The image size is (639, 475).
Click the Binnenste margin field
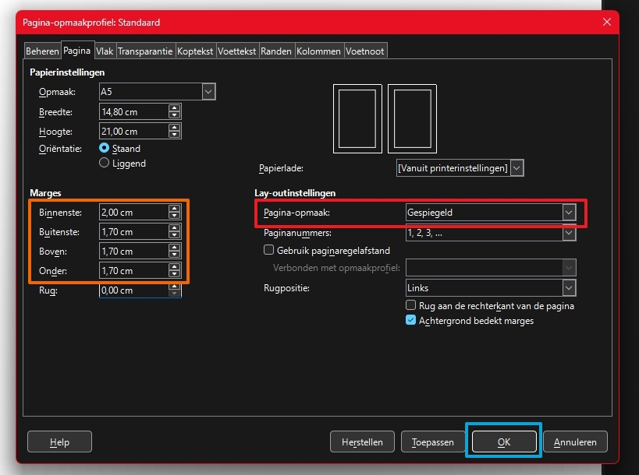pyautogui.click(x=133, y=213)
